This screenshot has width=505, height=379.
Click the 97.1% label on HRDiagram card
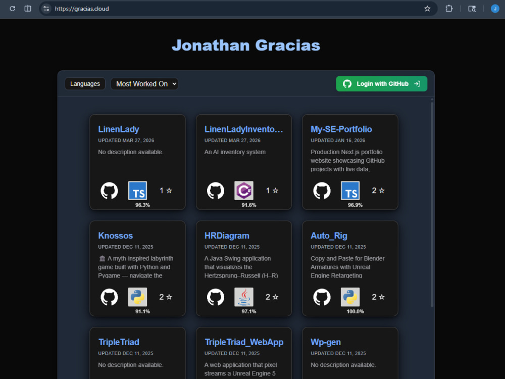[248, 311]
